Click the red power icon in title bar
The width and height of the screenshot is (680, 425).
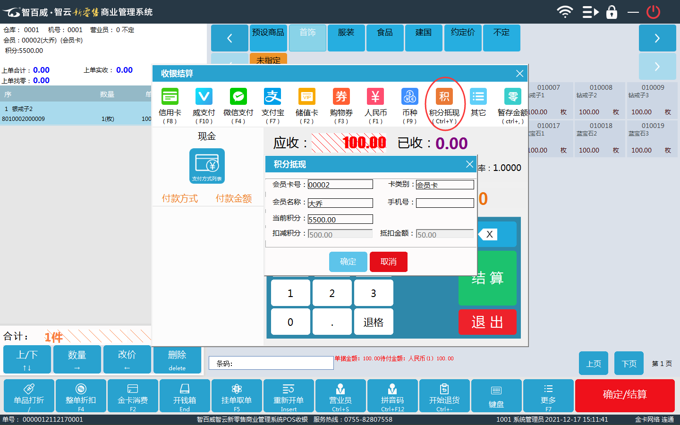point(654,12)
